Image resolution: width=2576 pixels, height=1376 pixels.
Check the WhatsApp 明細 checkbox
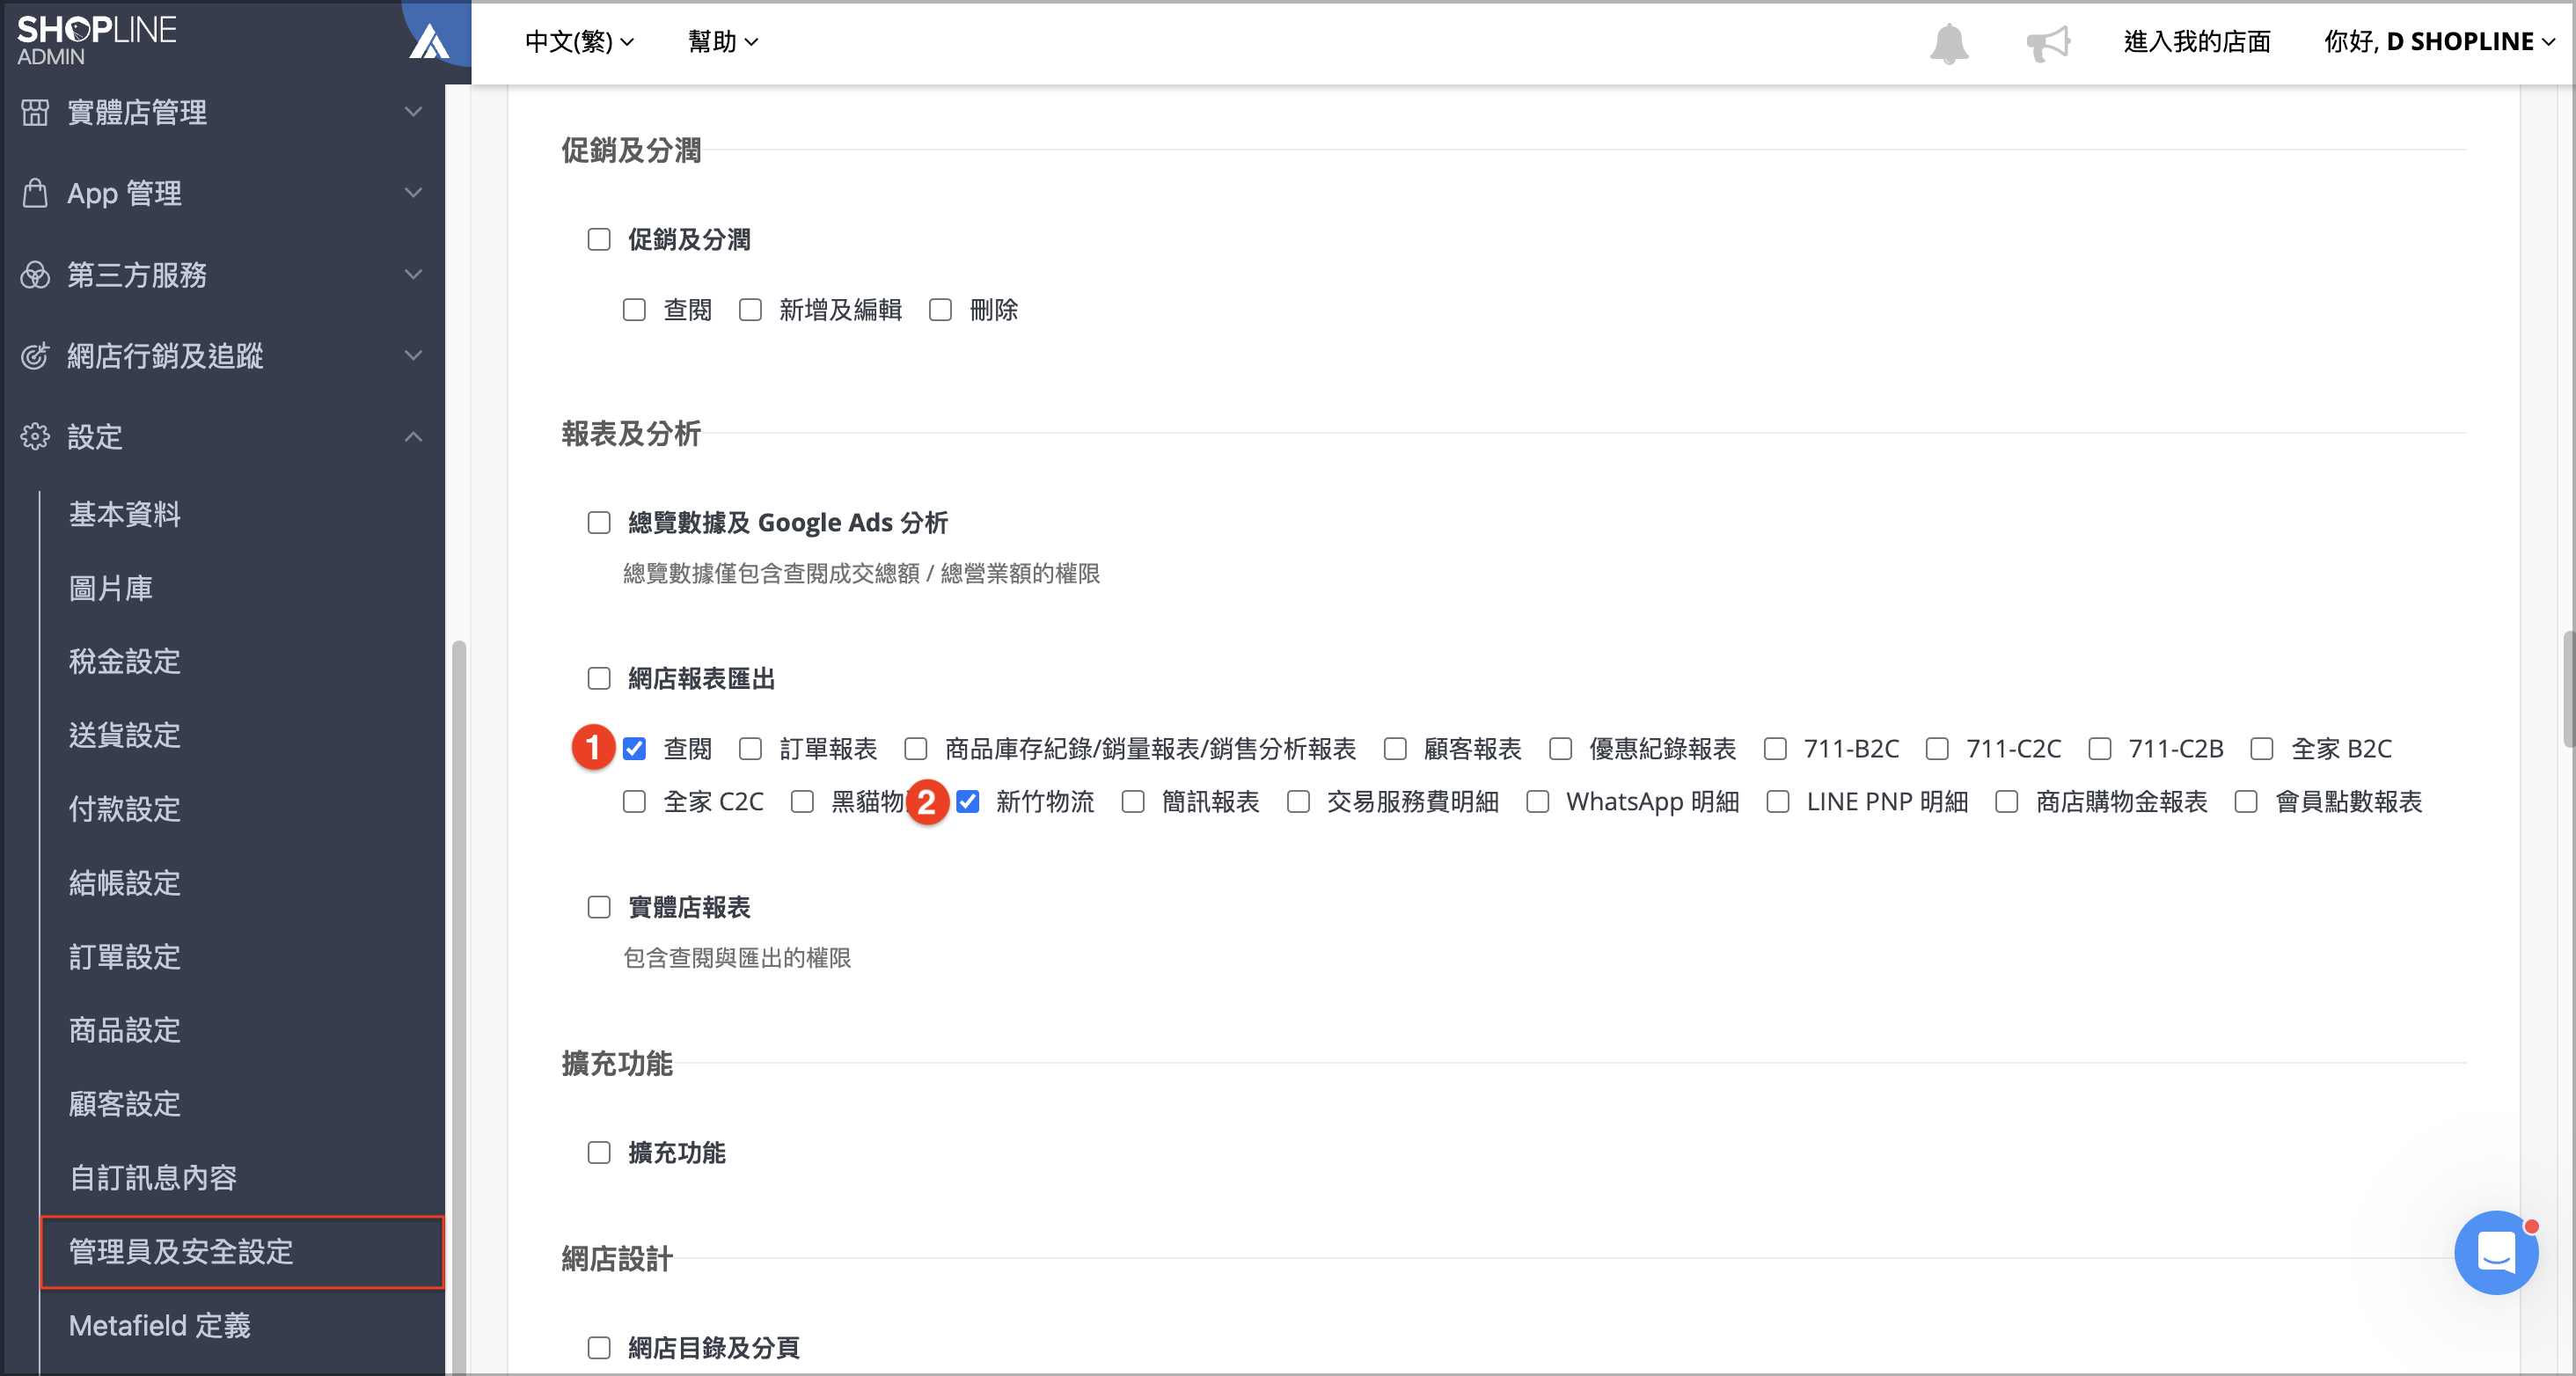[1538, 802]
